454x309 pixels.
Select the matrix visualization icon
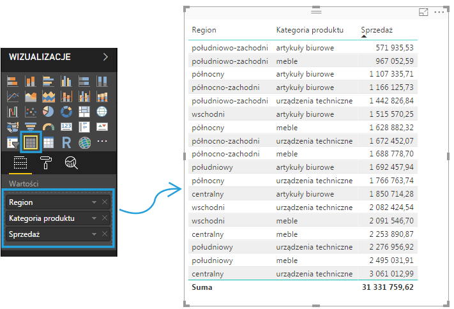[48, 142]
